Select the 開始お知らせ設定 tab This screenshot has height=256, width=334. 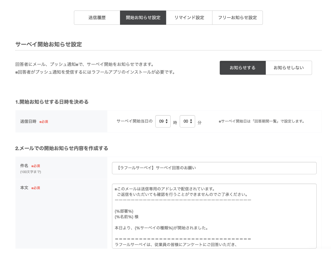click(143, 18)
